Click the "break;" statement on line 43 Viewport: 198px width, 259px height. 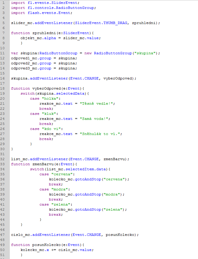[56, 214]
